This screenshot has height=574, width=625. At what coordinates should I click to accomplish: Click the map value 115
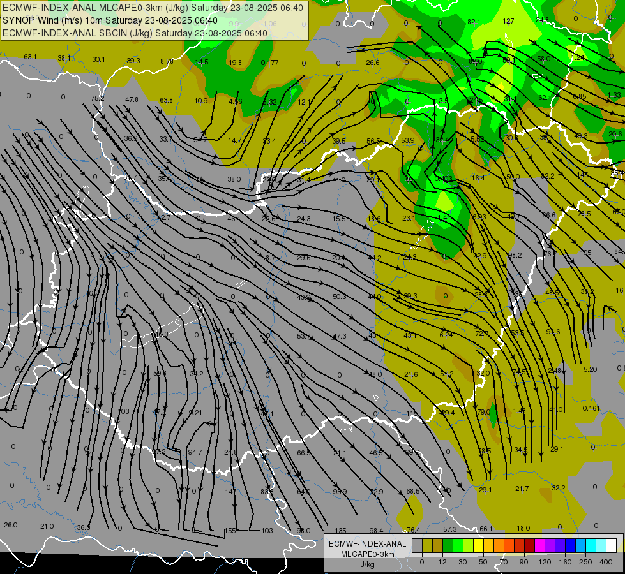tap(412, 414)
